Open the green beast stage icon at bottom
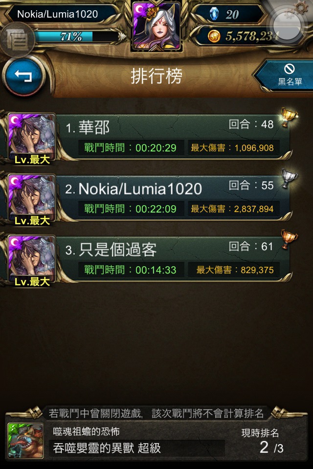Viewport: 313px width, 469px height. pos(26,441)
